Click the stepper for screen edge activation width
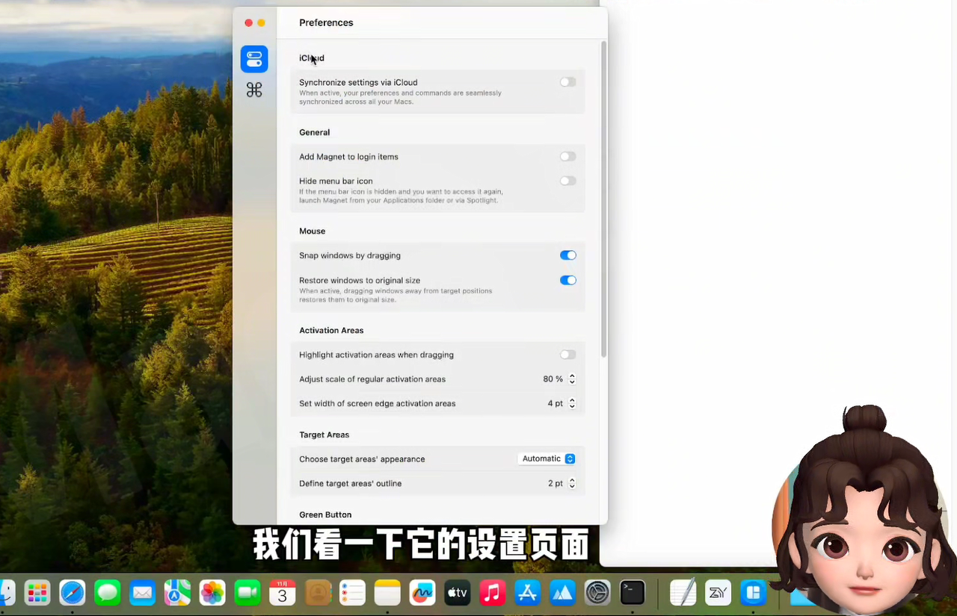Image resolution: width=957 pixels, height=616 pixels. (x=572, y=403)
